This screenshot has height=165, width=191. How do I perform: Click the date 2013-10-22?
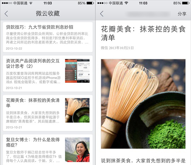click(14, 49)
